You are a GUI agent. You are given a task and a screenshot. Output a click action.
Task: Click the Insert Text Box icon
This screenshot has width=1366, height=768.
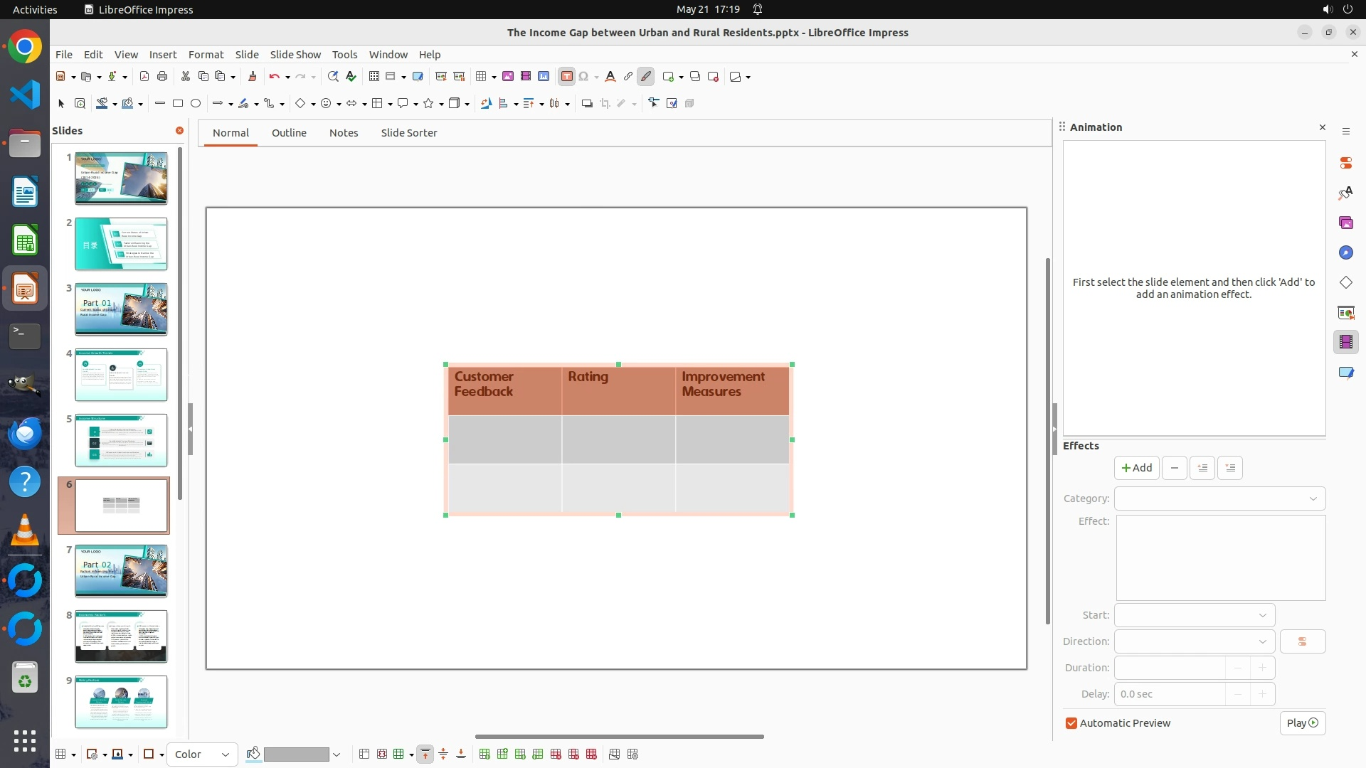tap(566, 77)
